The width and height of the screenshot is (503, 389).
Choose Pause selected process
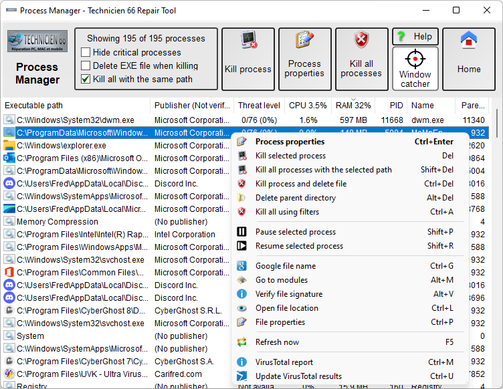point(350,232)
